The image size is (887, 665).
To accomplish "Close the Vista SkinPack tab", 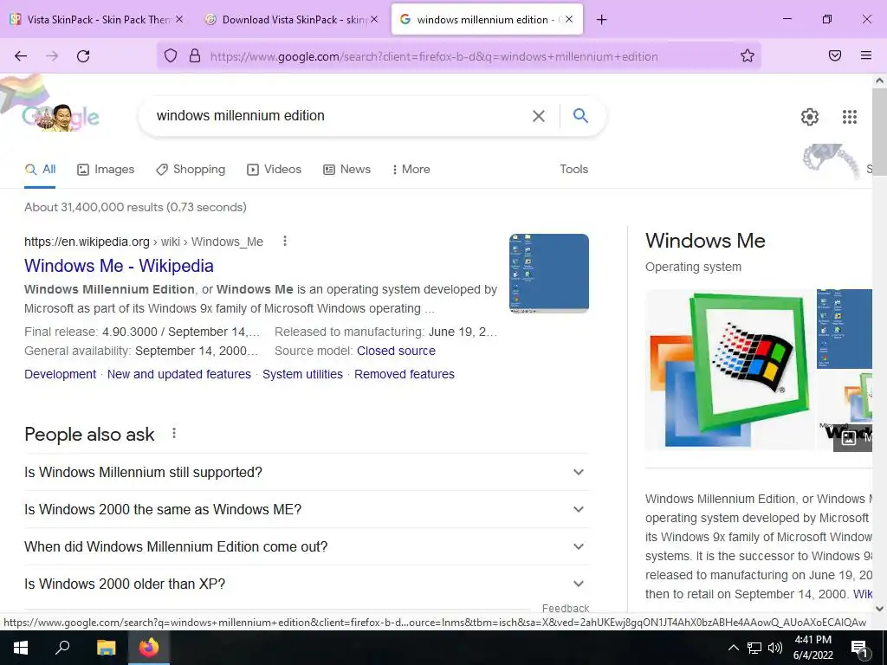I will (179, 19).
